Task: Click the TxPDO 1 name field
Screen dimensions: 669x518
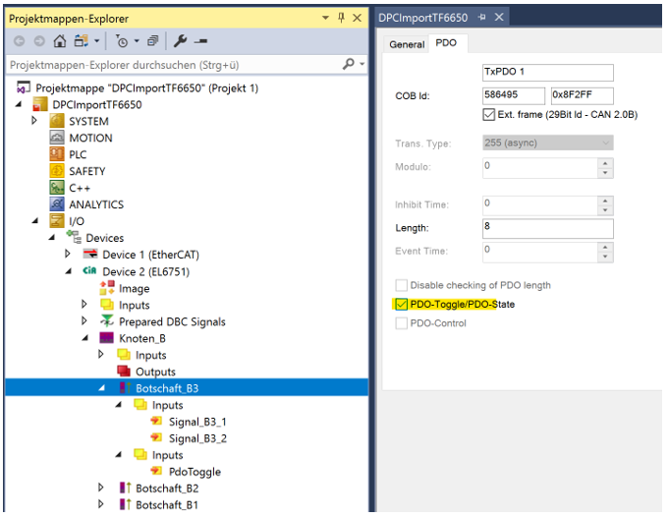Action: pyautogui.click(x=548, y=72)
